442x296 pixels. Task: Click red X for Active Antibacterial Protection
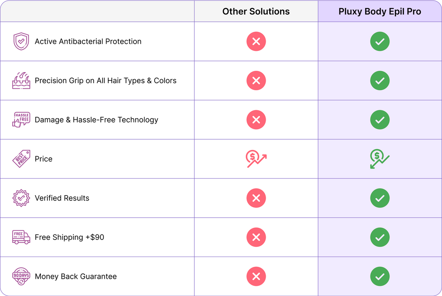(x=256, y=42)
